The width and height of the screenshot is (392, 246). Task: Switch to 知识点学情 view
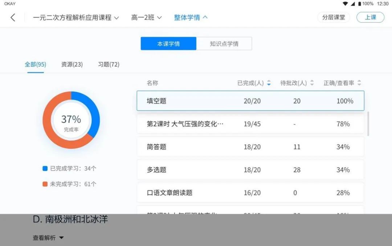point(224,44)
